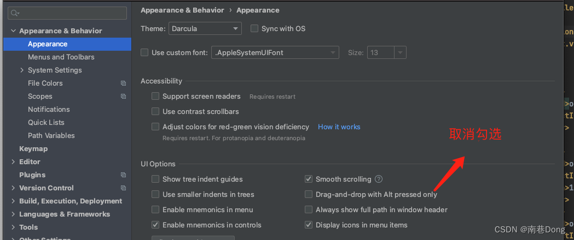Expand the Version Control node
Screen dimensions: 574x240
coord(14,188)
